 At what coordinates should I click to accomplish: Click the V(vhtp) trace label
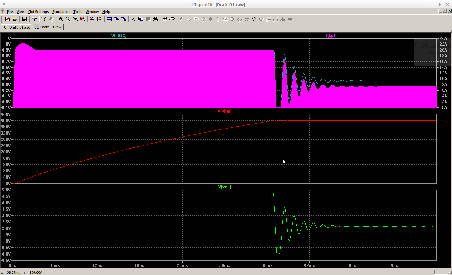225,111
